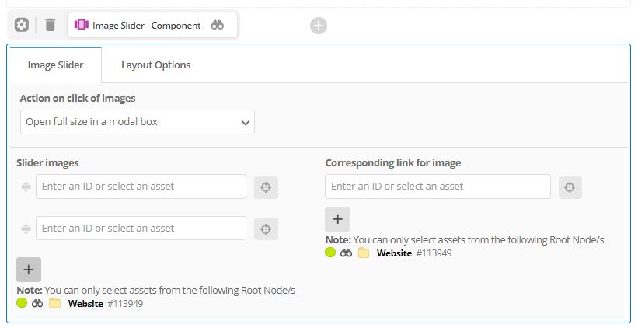The image size is (638, 328).
Task: Open component settings gear icon
Action: pyautogui.click(x=22, y=25)
